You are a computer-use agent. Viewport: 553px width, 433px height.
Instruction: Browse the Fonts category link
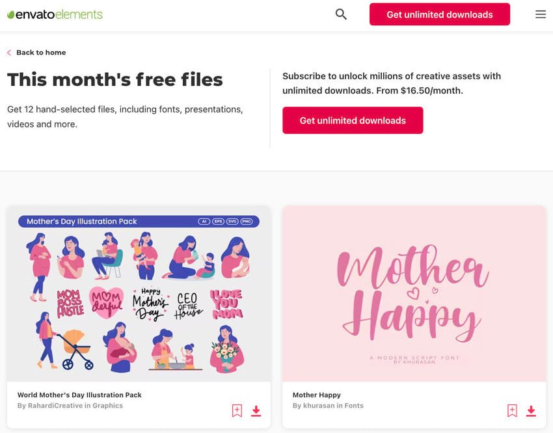tap(354, 406)
